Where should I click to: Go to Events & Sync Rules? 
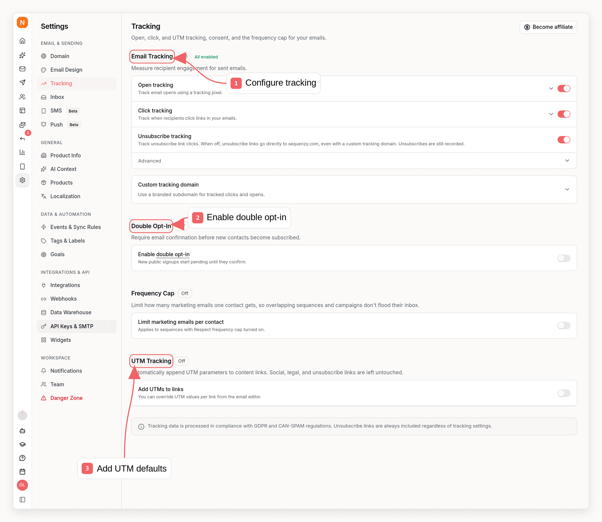point(76,227)
